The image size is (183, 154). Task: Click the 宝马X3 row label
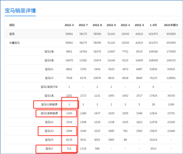[49, 78]
